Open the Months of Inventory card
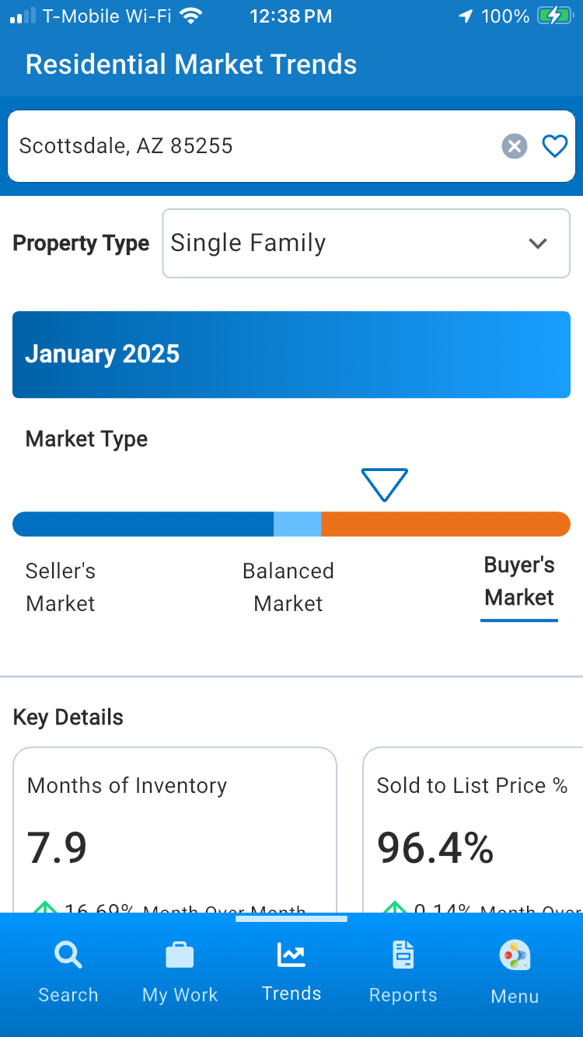 [x=175, y=829]
